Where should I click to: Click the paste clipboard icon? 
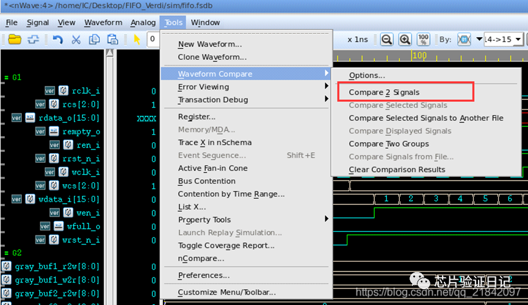112,40
